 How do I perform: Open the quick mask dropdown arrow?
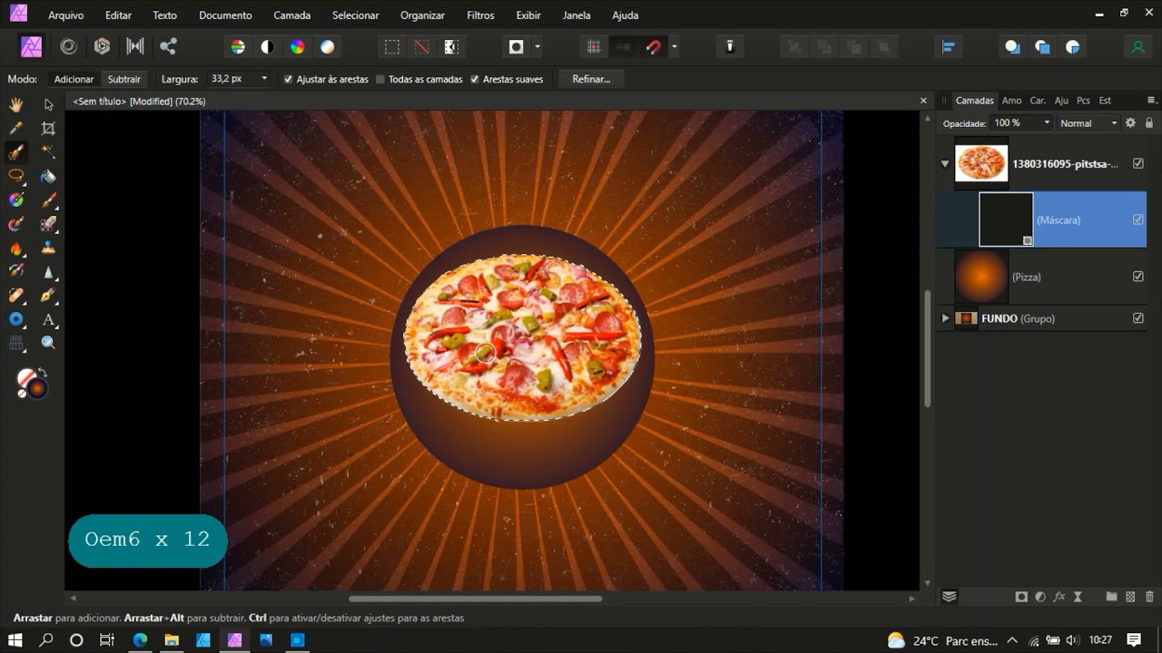click(537, 47)
